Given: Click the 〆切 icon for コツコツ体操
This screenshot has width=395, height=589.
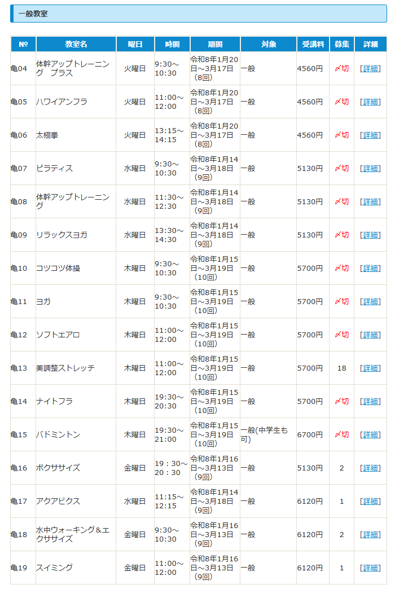Looking at the screenshot, I should pyautogui.click(x=341, y=269).
